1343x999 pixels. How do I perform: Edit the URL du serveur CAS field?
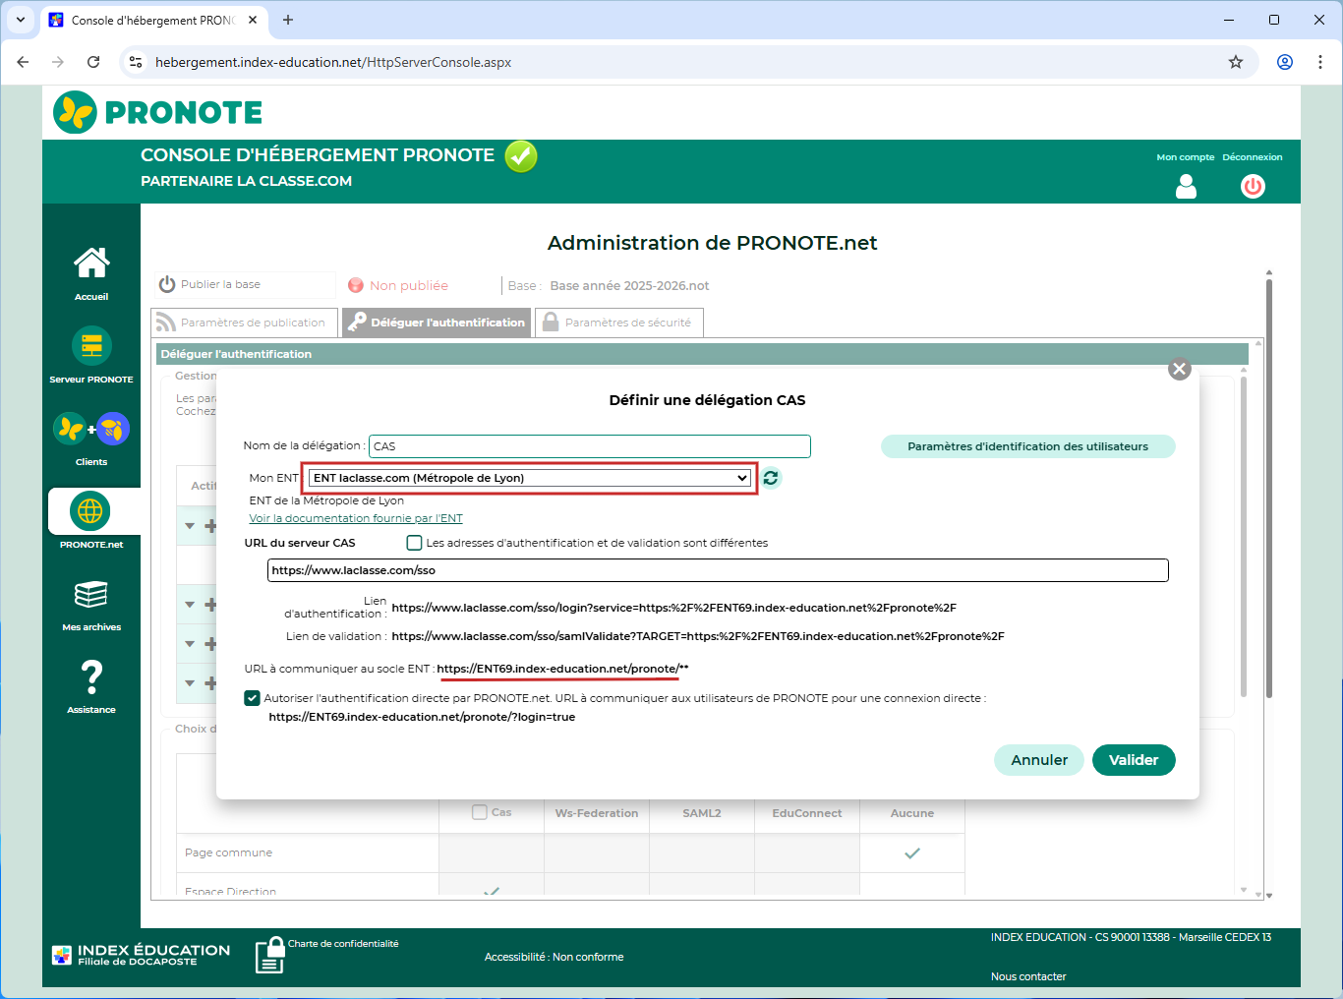[x=718, y=570]
